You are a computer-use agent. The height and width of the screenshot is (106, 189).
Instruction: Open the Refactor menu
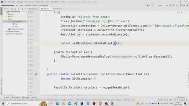click(x=32, y=2)
